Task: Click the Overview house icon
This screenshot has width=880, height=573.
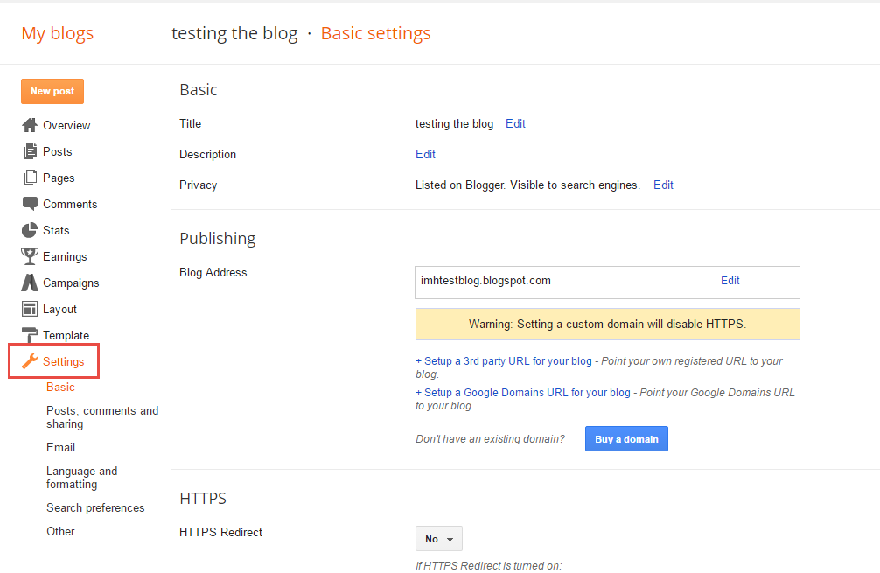Action: 30,125
